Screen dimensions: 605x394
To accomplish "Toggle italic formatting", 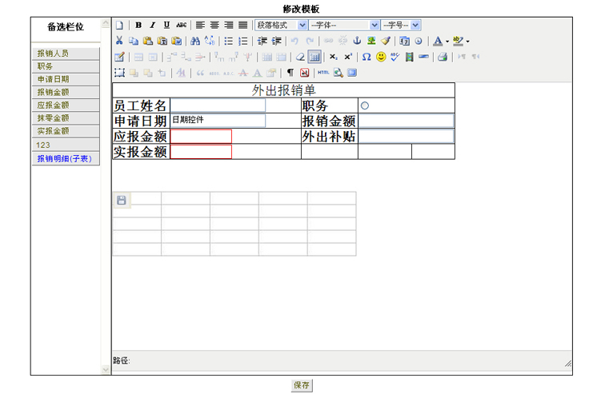I will [153, 26].
